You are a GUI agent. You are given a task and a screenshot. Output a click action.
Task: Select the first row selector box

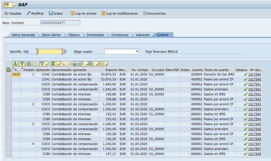point(9,75)
